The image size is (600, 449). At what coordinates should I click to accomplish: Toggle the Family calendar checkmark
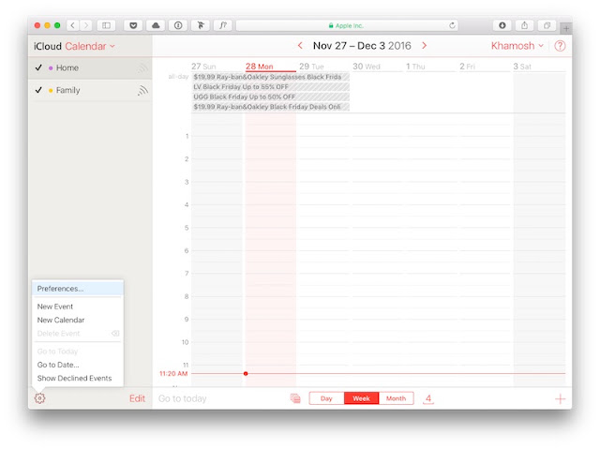[38, 90]
